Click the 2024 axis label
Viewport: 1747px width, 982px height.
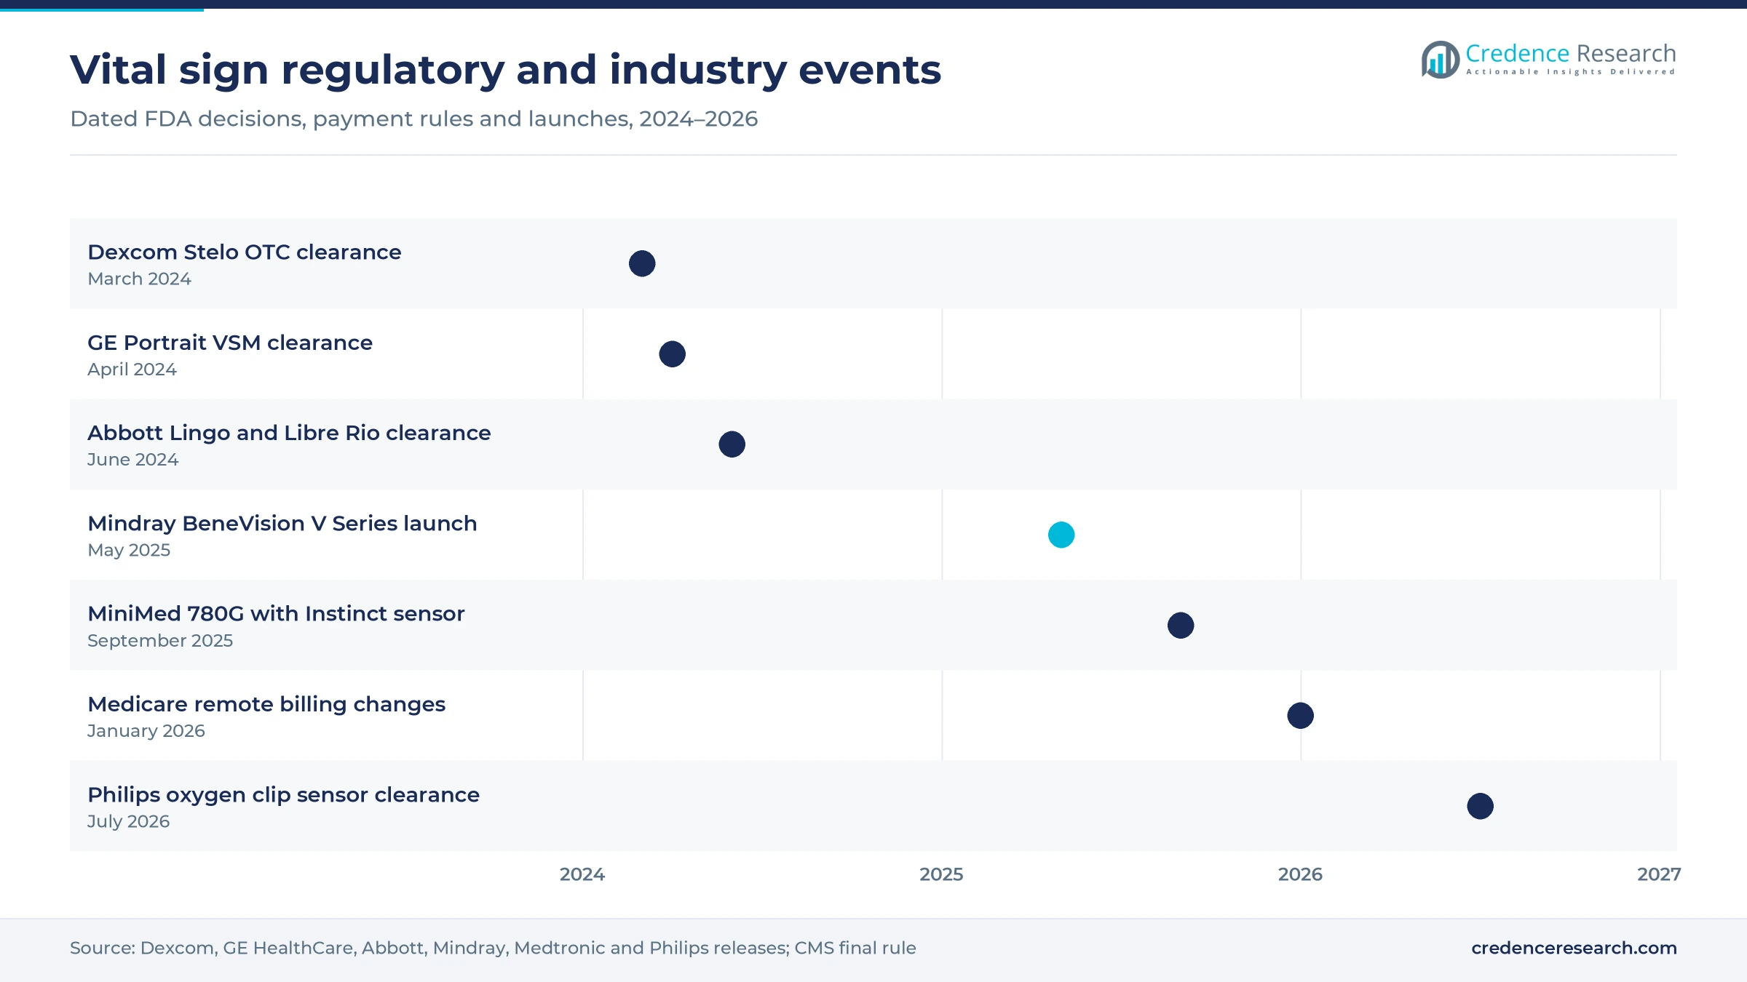pyautogui.click(x=582, y=874)
